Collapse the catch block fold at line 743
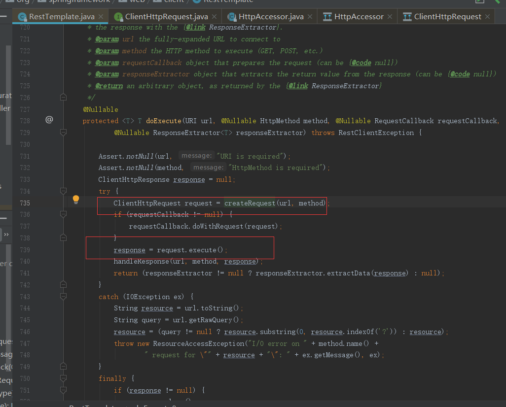 pyautogui.click(x=64, y=297)
